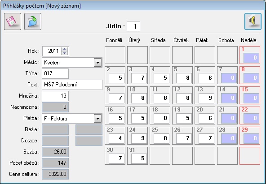Click the day 30 count field

[x=116, y=158]
